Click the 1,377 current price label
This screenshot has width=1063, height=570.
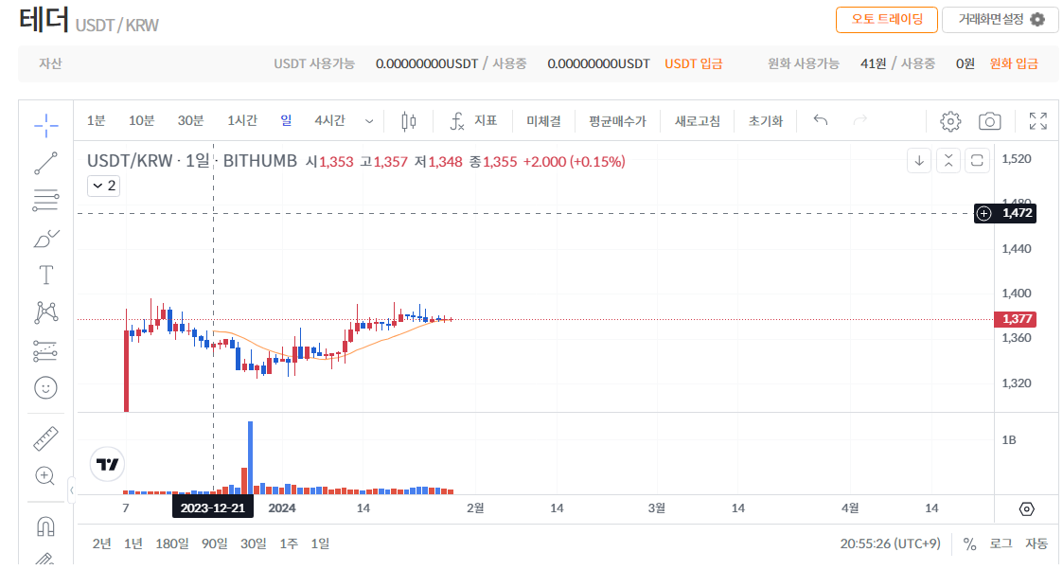tap(1015, 319)
